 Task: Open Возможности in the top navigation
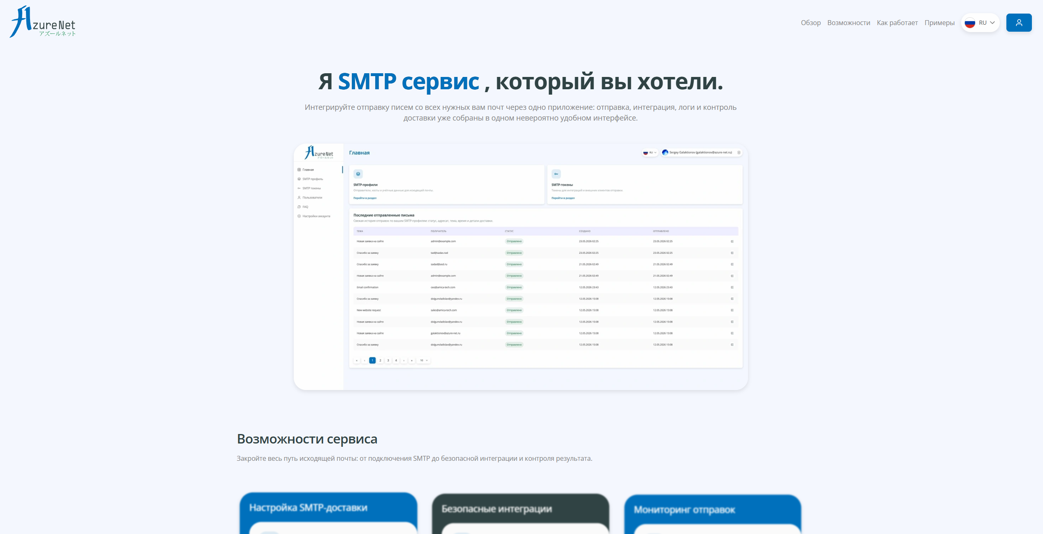849,23
